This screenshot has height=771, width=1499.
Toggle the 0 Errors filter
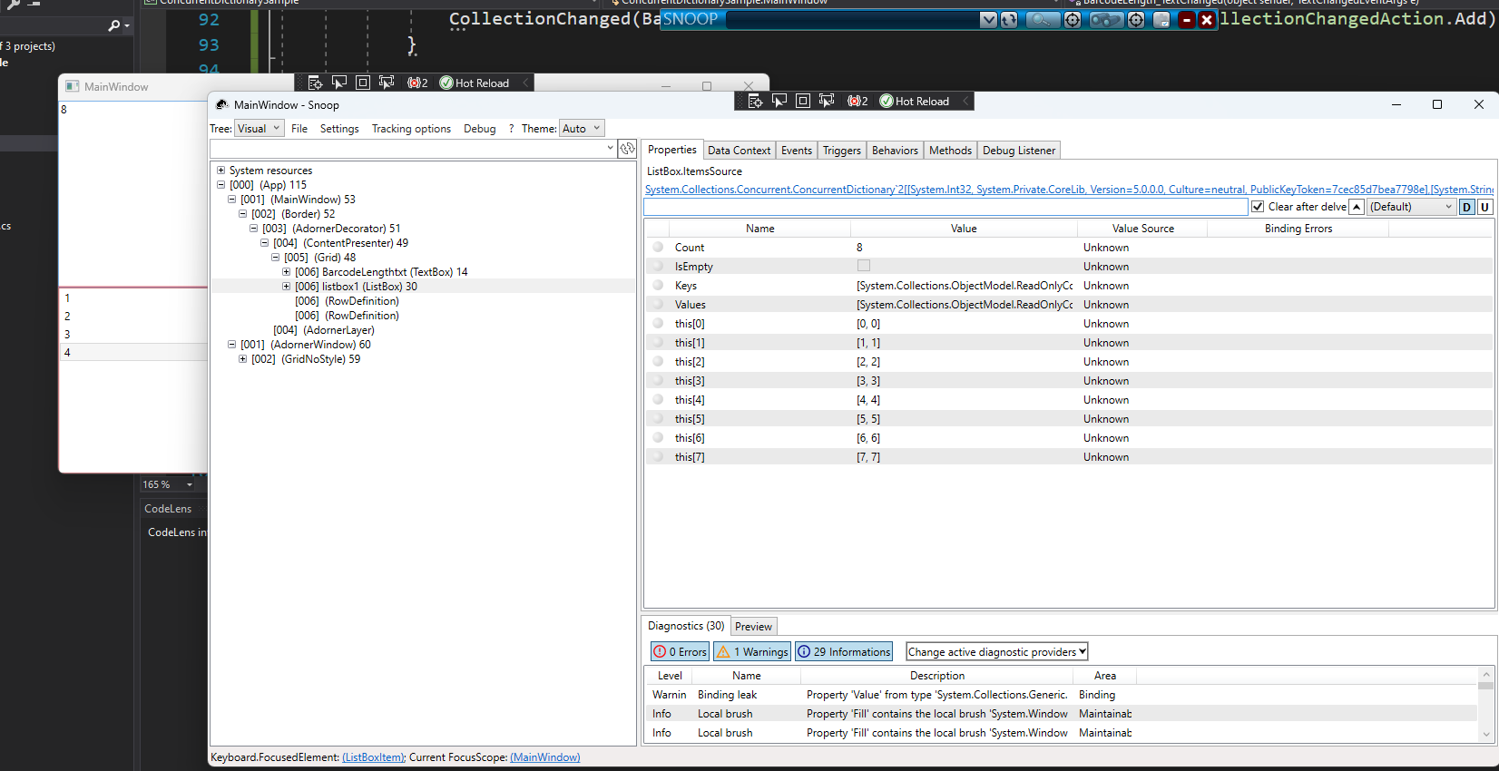point(680,651)
